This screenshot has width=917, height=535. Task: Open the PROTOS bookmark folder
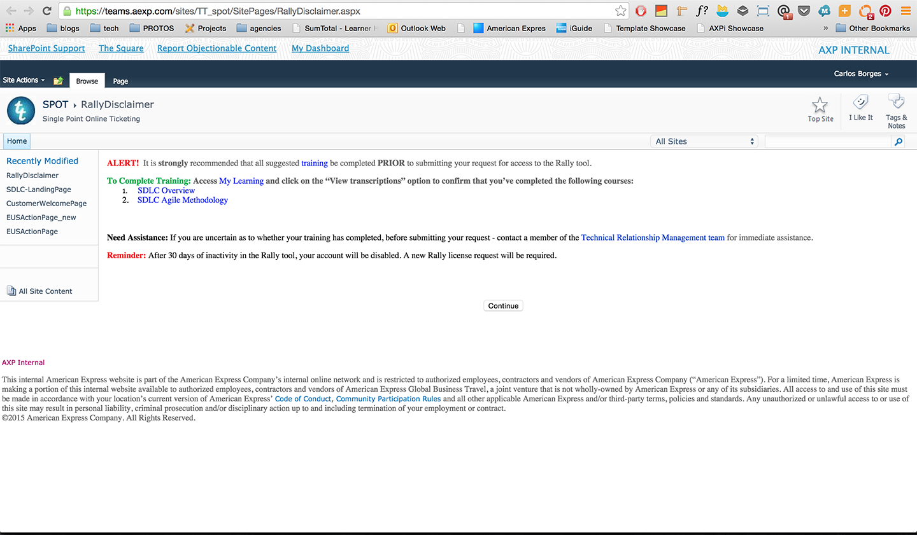coord(152,28)
